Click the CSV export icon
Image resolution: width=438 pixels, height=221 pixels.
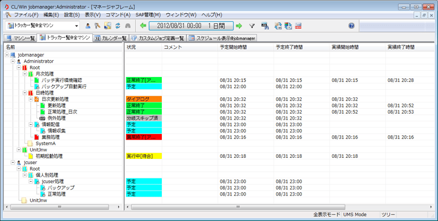(265, 26)
